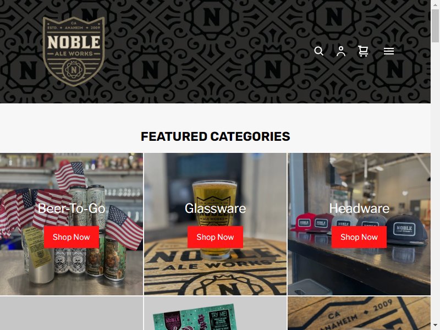View the shopping cart icon
The image size is (440, 330).
tap(363, 51)
